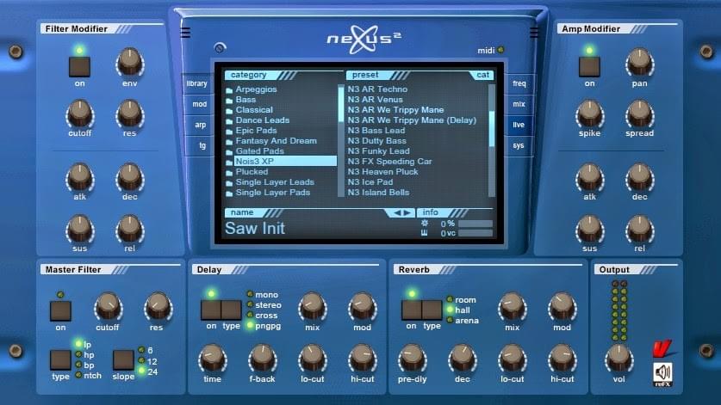
Task: Select preset N3 AR Techno
Action: click(x=377, y=89)
